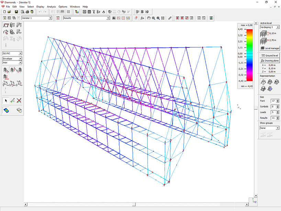
Task: Select wireframe representation icon
Action: click(x=263, y=82)
